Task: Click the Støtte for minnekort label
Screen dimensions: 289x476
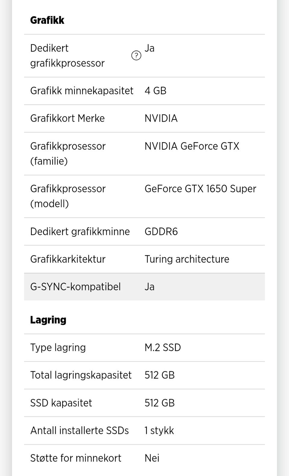Action: click(x=76, y=458)
